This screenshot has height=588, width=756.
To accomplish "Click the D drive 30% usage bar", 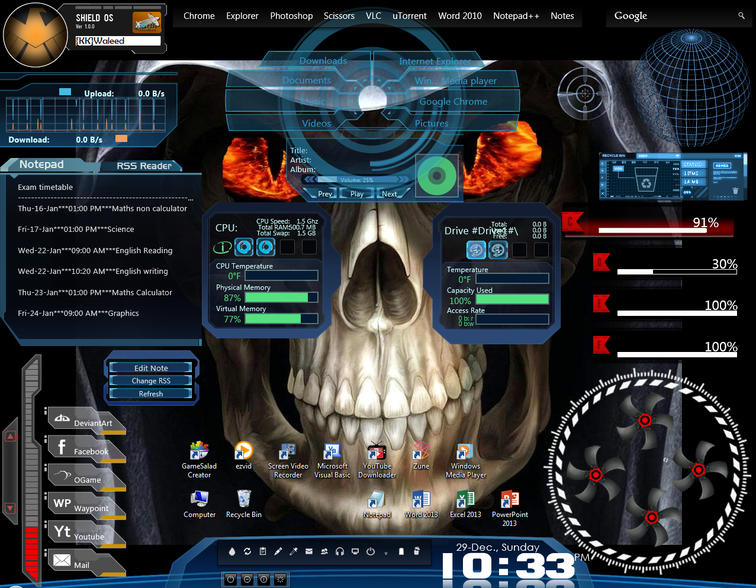I will coord(677,272).
